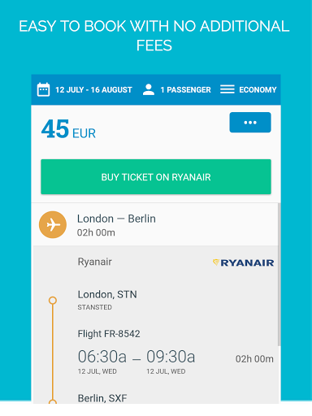Image resolution: width=312 pixels, height=416 pixels.
Task: Click the arrival stop circle at Berlin SXF
Action: 53,402
